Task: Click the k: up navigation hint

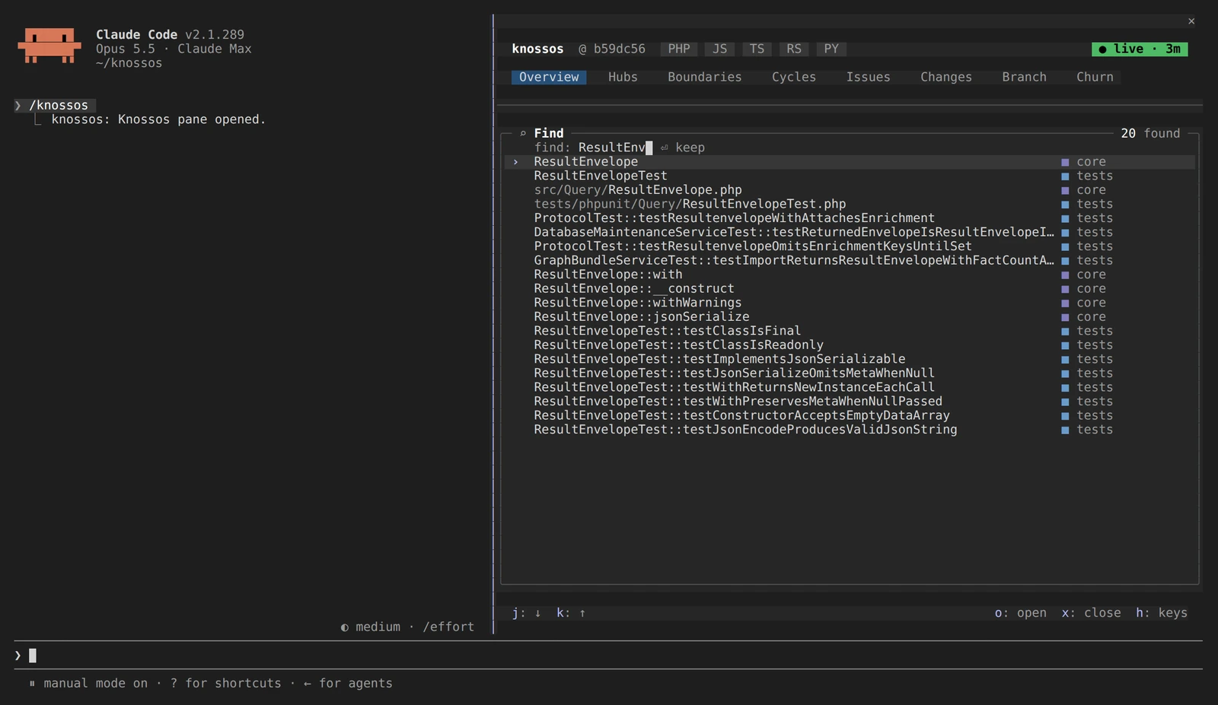Action: (571, 613)
